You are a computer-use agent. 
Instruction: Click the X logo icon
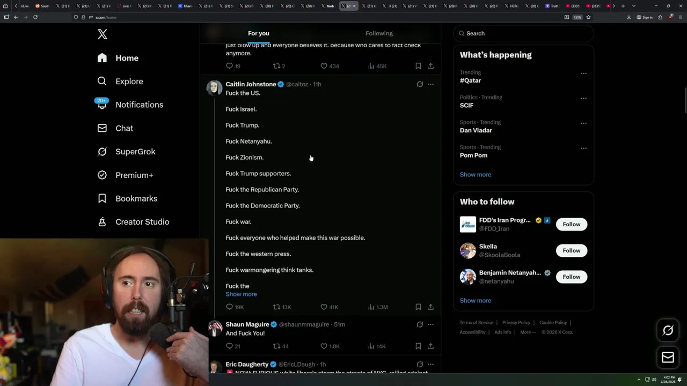(x=103, y=34)
